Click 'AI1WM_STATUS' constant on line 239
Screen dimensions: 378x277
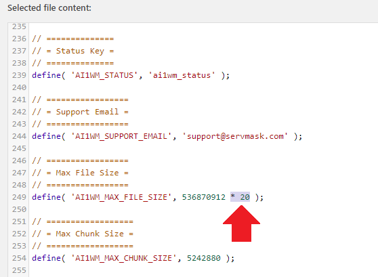(x=104, y=75)
